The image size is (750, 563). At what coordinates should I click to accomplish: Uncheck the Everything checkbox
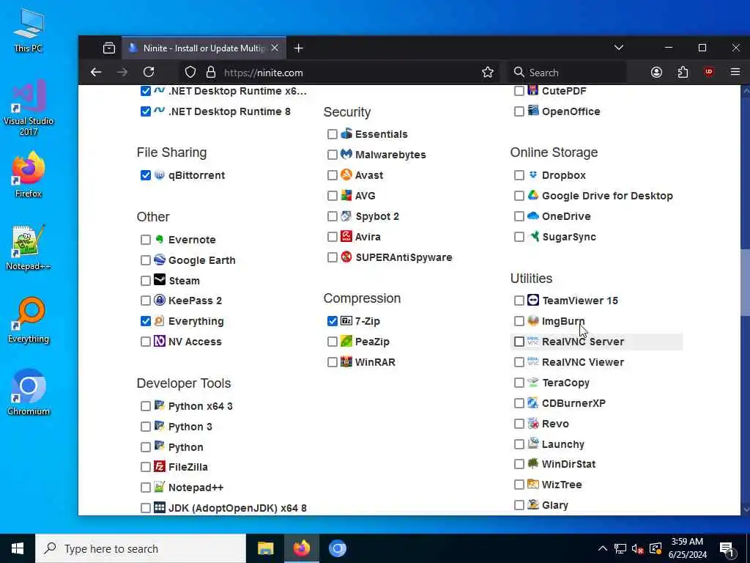pos(146,321)
